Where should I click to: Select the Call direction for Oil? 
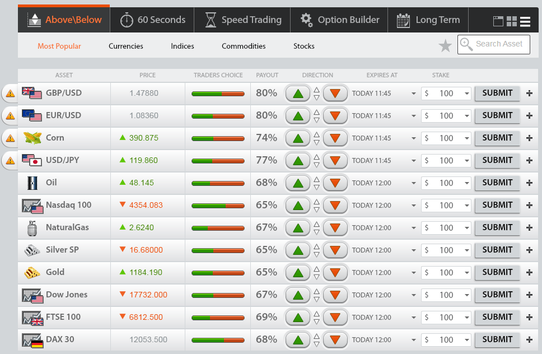pos(297,183)
